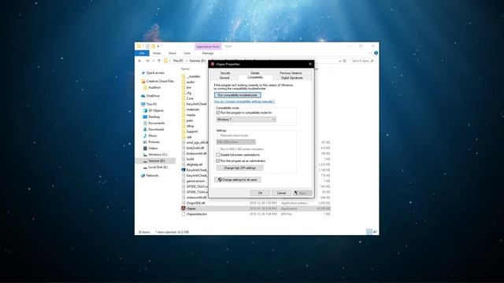504x283 pixels.
Task: Select Creative Cloud Files in navigation pane
Action: click(x=160, y=81)
